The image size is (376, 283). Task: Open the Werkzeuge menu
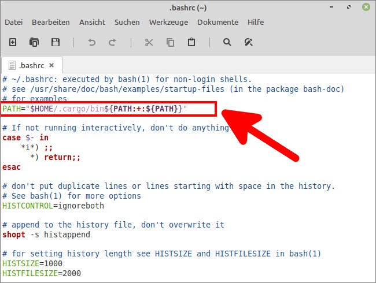168,23
